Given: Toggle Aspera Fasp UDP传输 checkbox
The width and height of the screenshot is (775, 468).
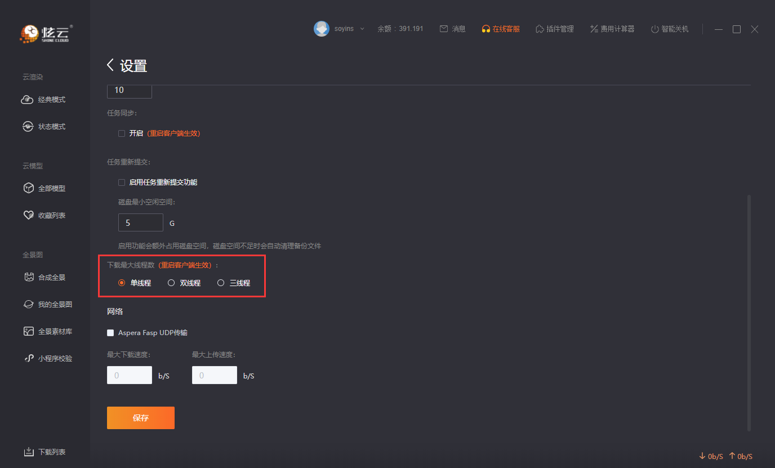Looking at the screenshot, I should coord(110,333).
